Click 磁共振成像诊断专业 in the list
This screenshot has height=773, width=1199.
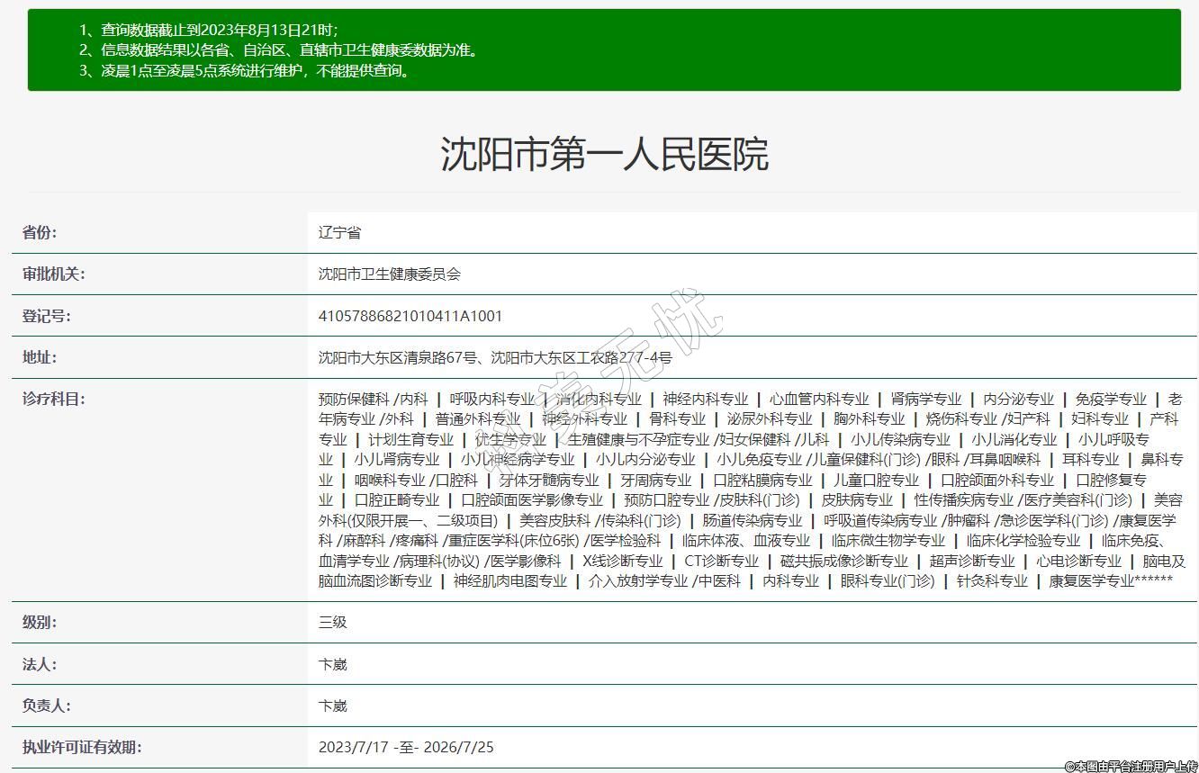pos(843,561)
